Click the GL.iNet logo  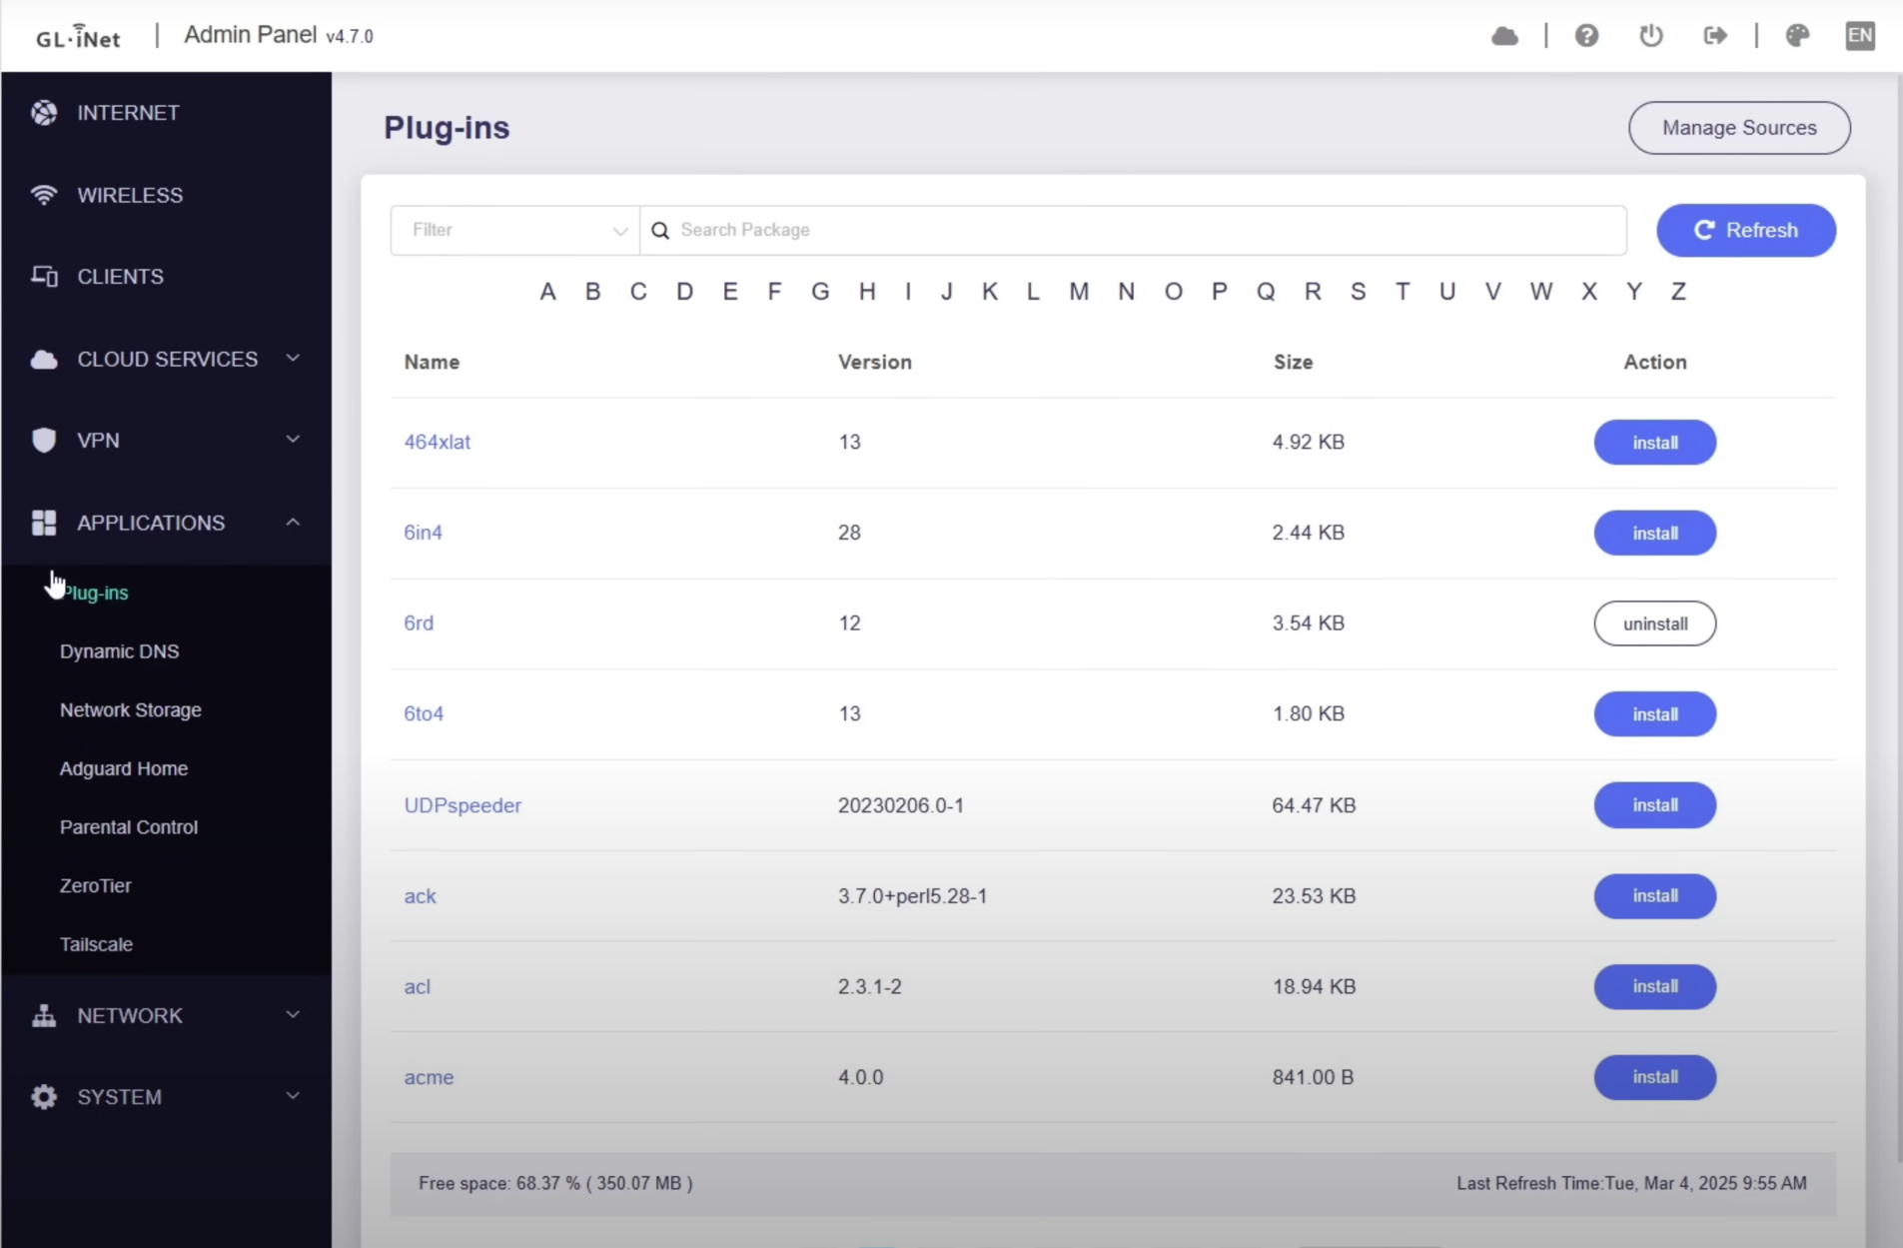pos(79,37)
